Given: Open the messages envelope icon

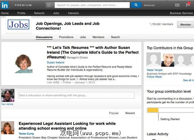Looking at the screenshot, I should (x=177, y=5).
